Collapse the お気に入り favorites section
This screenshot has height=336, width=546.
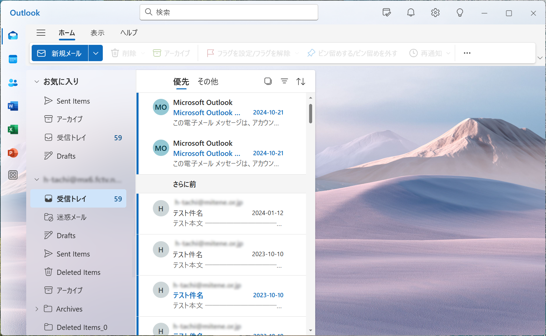pos(37,82)
